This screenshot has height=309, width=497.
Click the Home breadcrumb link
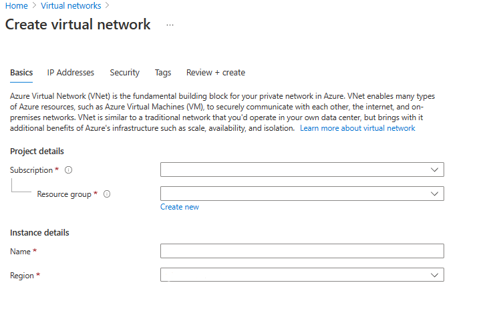pos(17,5)
